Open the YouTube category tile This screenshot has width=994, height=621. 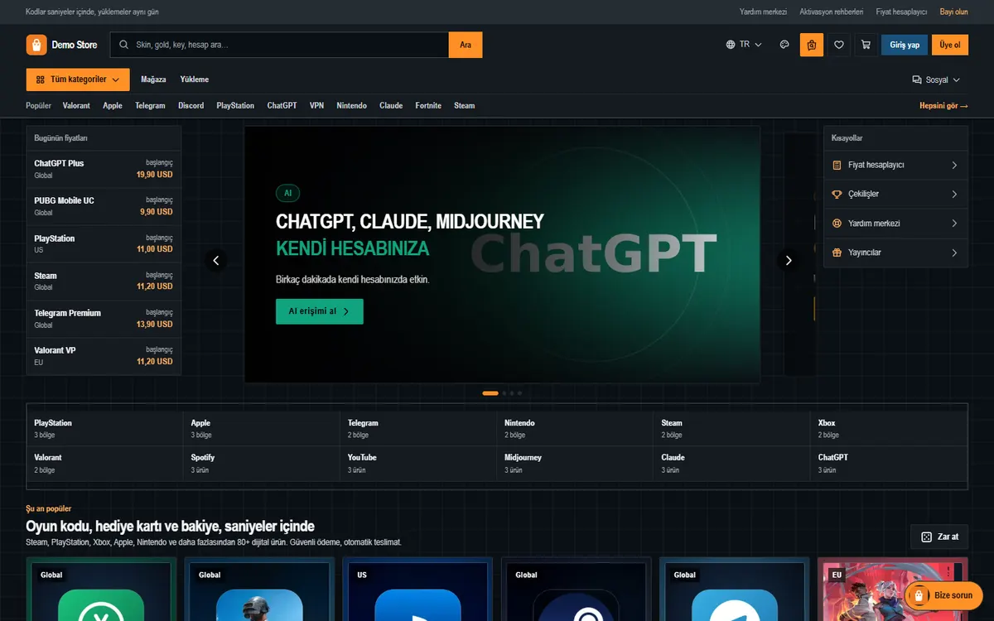(x=418, y=464)
